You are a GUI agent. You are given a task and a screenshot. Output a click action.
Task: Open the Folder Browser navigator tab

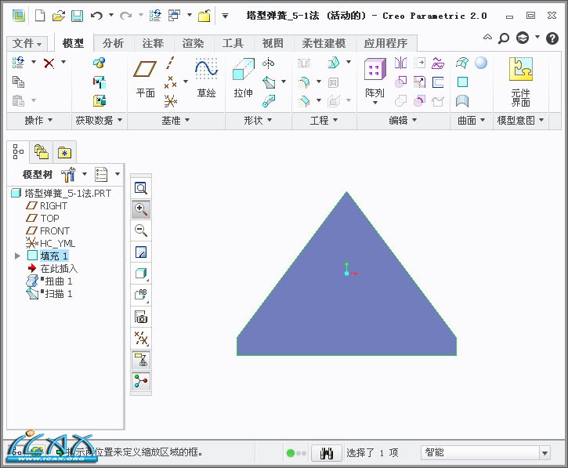coord(42,152)
